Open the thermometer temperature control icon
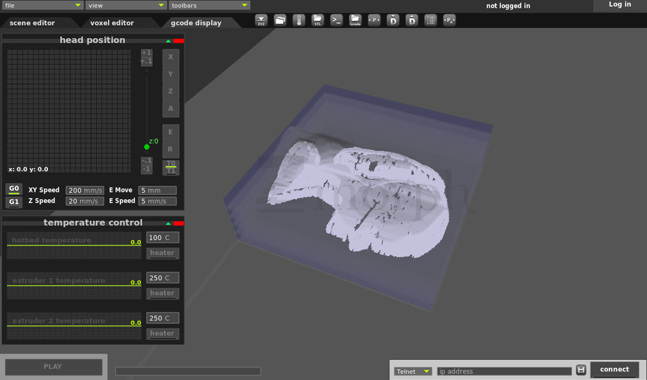647x380 pixels. coord(298,20)
